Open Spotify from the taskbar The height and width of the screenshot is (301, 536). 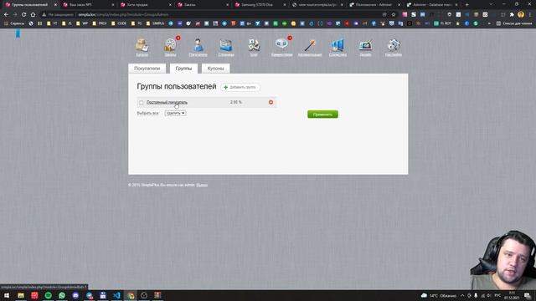(x=49, y=295)
